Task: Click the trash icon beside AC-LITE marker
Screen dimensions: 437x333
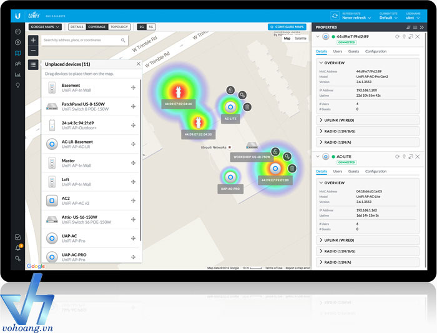Action: pyautogui.click(x=247, y=107)
